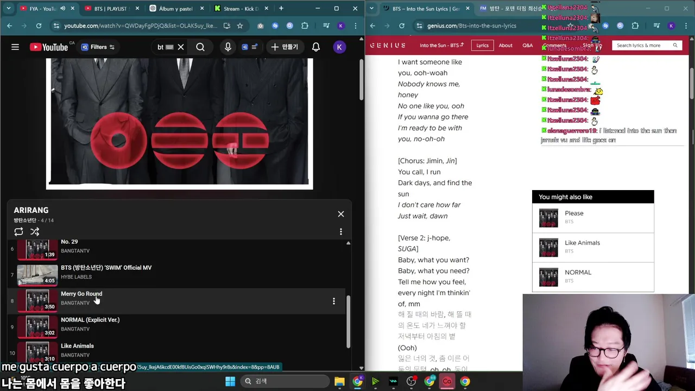Open NORMAL in You might also like
Image resolution: width=695 pixels, height=391 pixels.
(593, 277)
